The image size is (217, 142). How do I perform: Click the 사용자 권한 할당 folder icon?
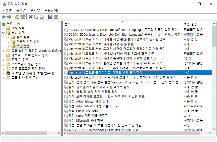13,42
